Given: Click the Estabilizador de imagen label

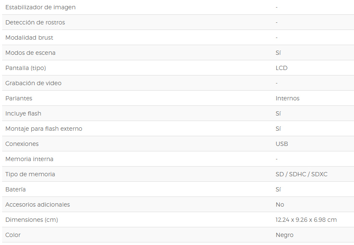Looking at the screenshot, I should 41,7.
